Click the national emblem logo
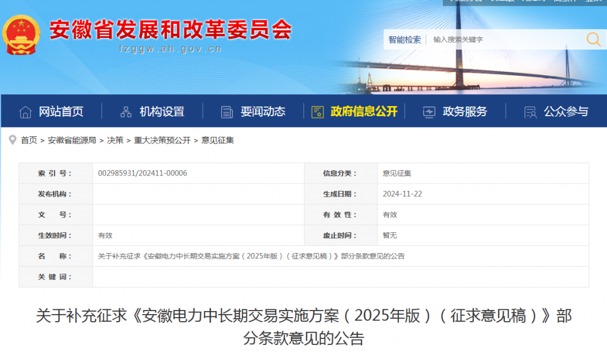Viewport: 607px width, 352px height. [21, 35]
